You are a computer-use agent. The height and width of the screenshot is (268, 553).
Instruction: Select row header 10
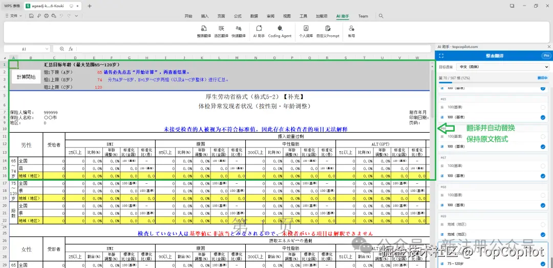5,129
